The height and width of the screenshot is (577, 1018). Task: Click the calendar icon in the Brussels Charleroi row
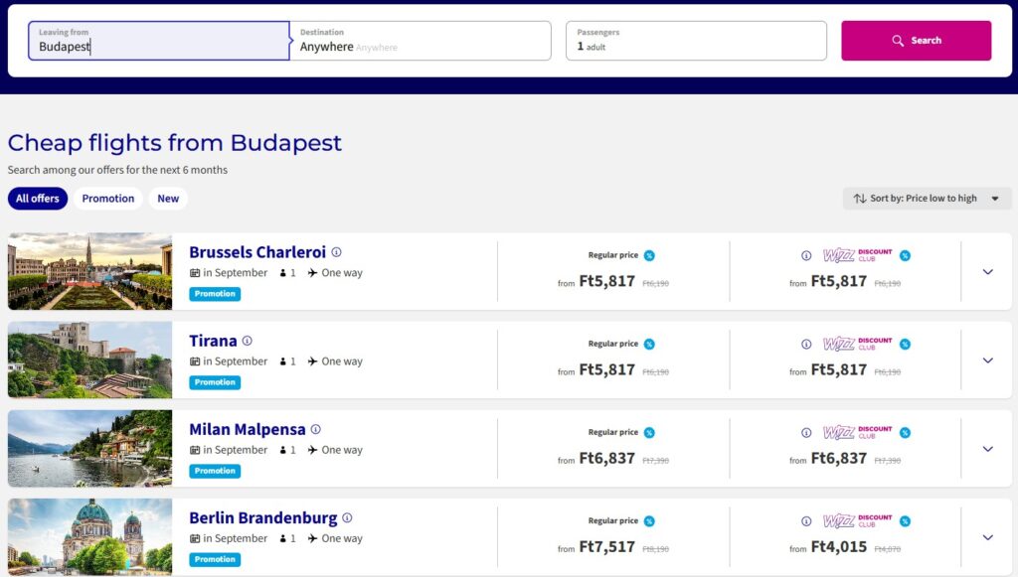195,273
